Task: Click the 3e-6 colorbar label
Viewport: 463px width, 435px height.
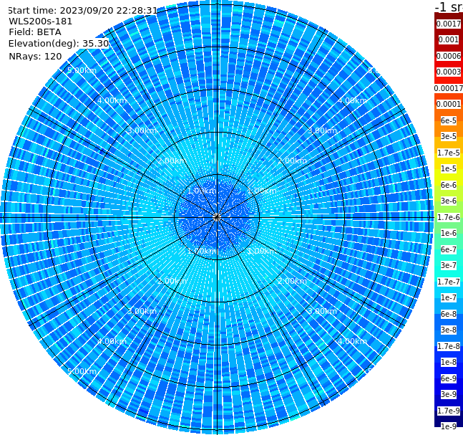Action: [449, 201]
